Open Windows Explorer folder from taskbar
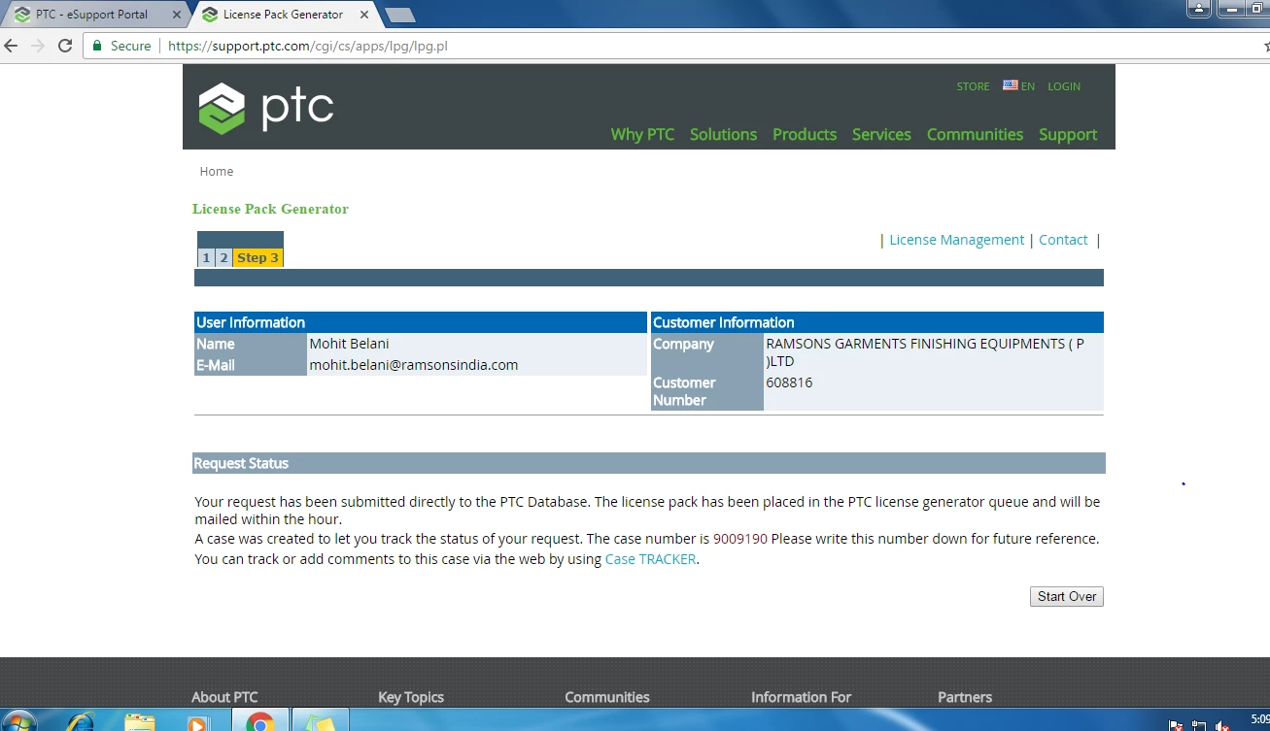Screen dimensions: 1270x731 (140, 721)
